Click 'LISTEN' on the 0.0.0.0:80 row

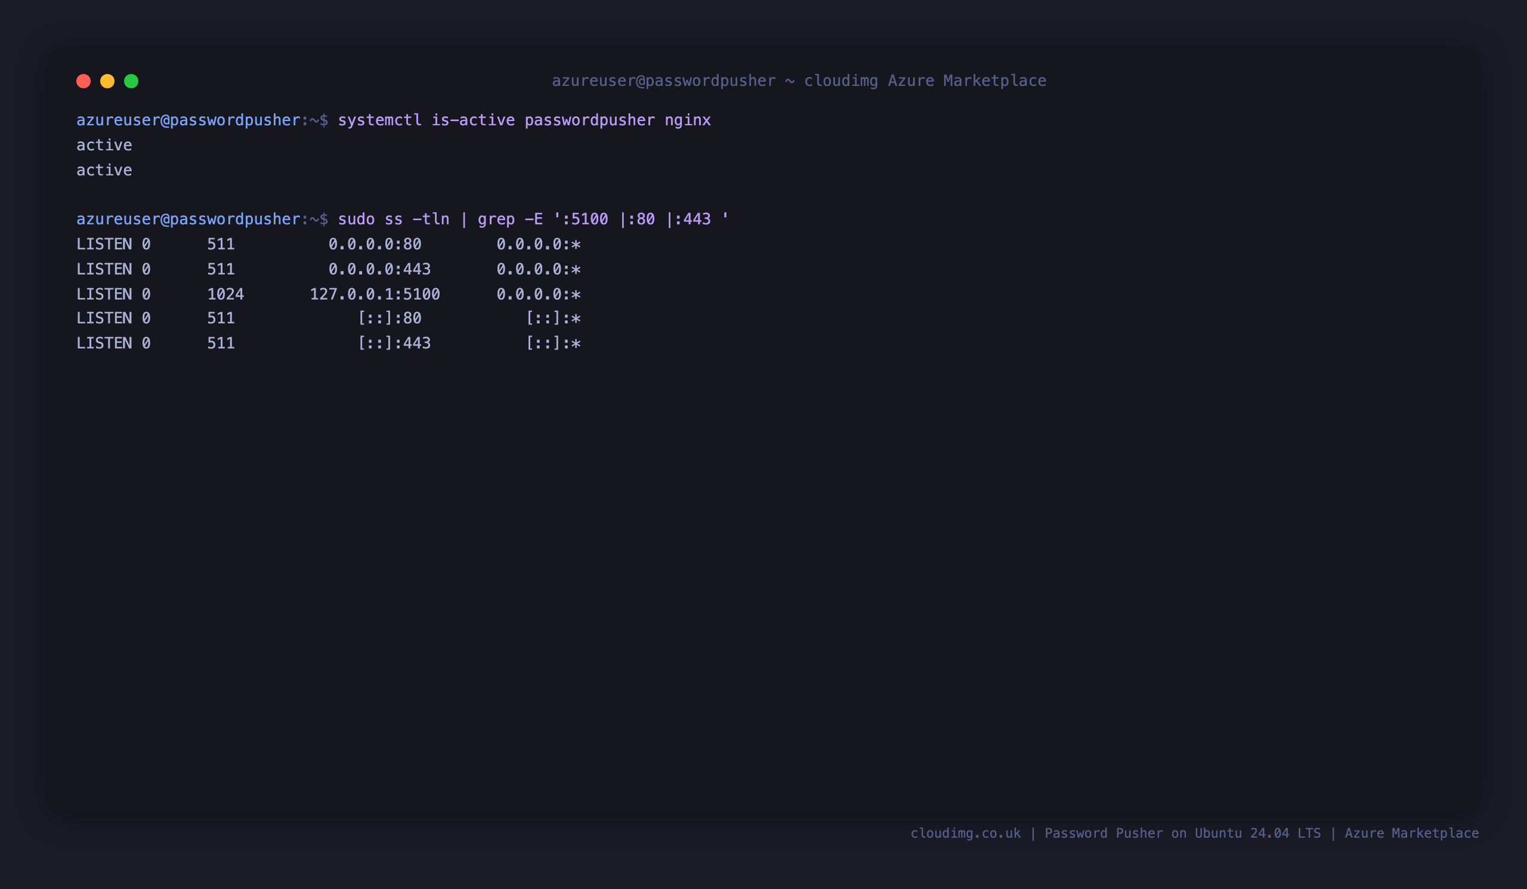[x=104, y=244]
